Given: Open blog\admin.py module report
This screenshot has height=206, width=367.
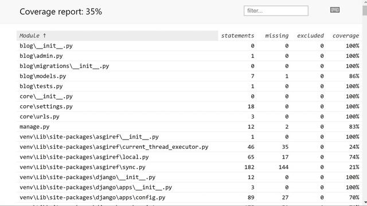Looking at the screenshot, I should (41, 56).
